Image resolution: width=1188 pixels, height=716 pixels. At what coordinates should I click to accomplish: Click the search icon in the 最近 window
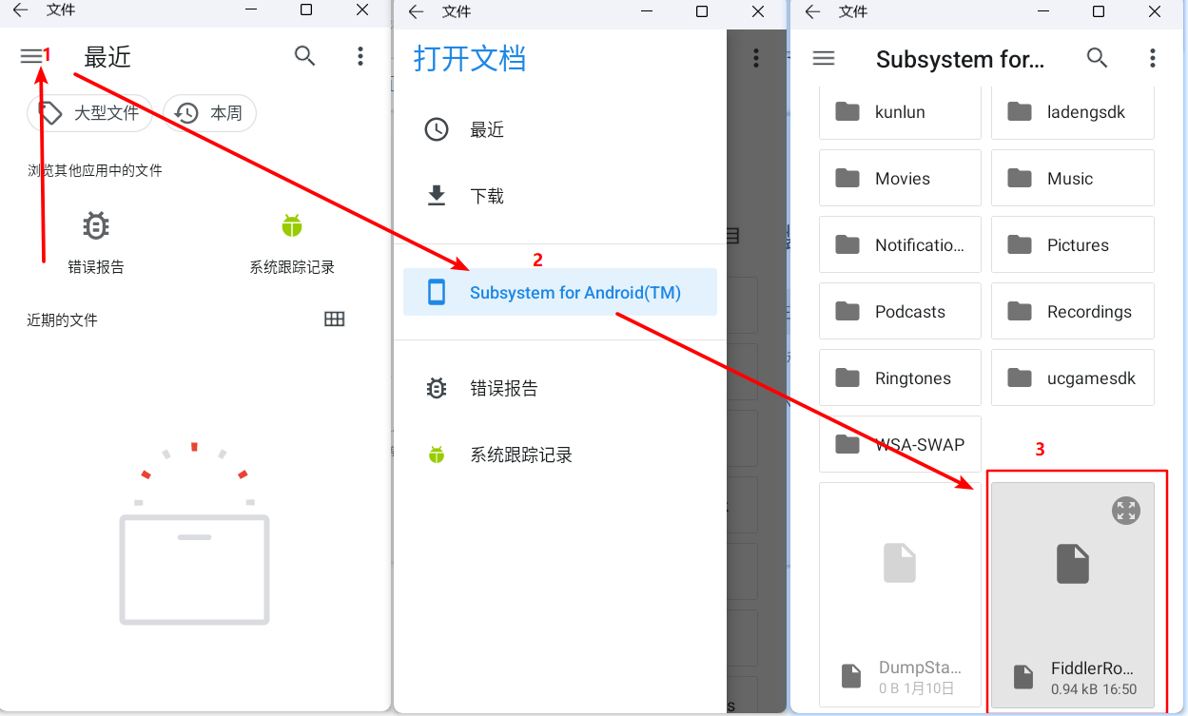pyautogui.click(x=304, y=56)
